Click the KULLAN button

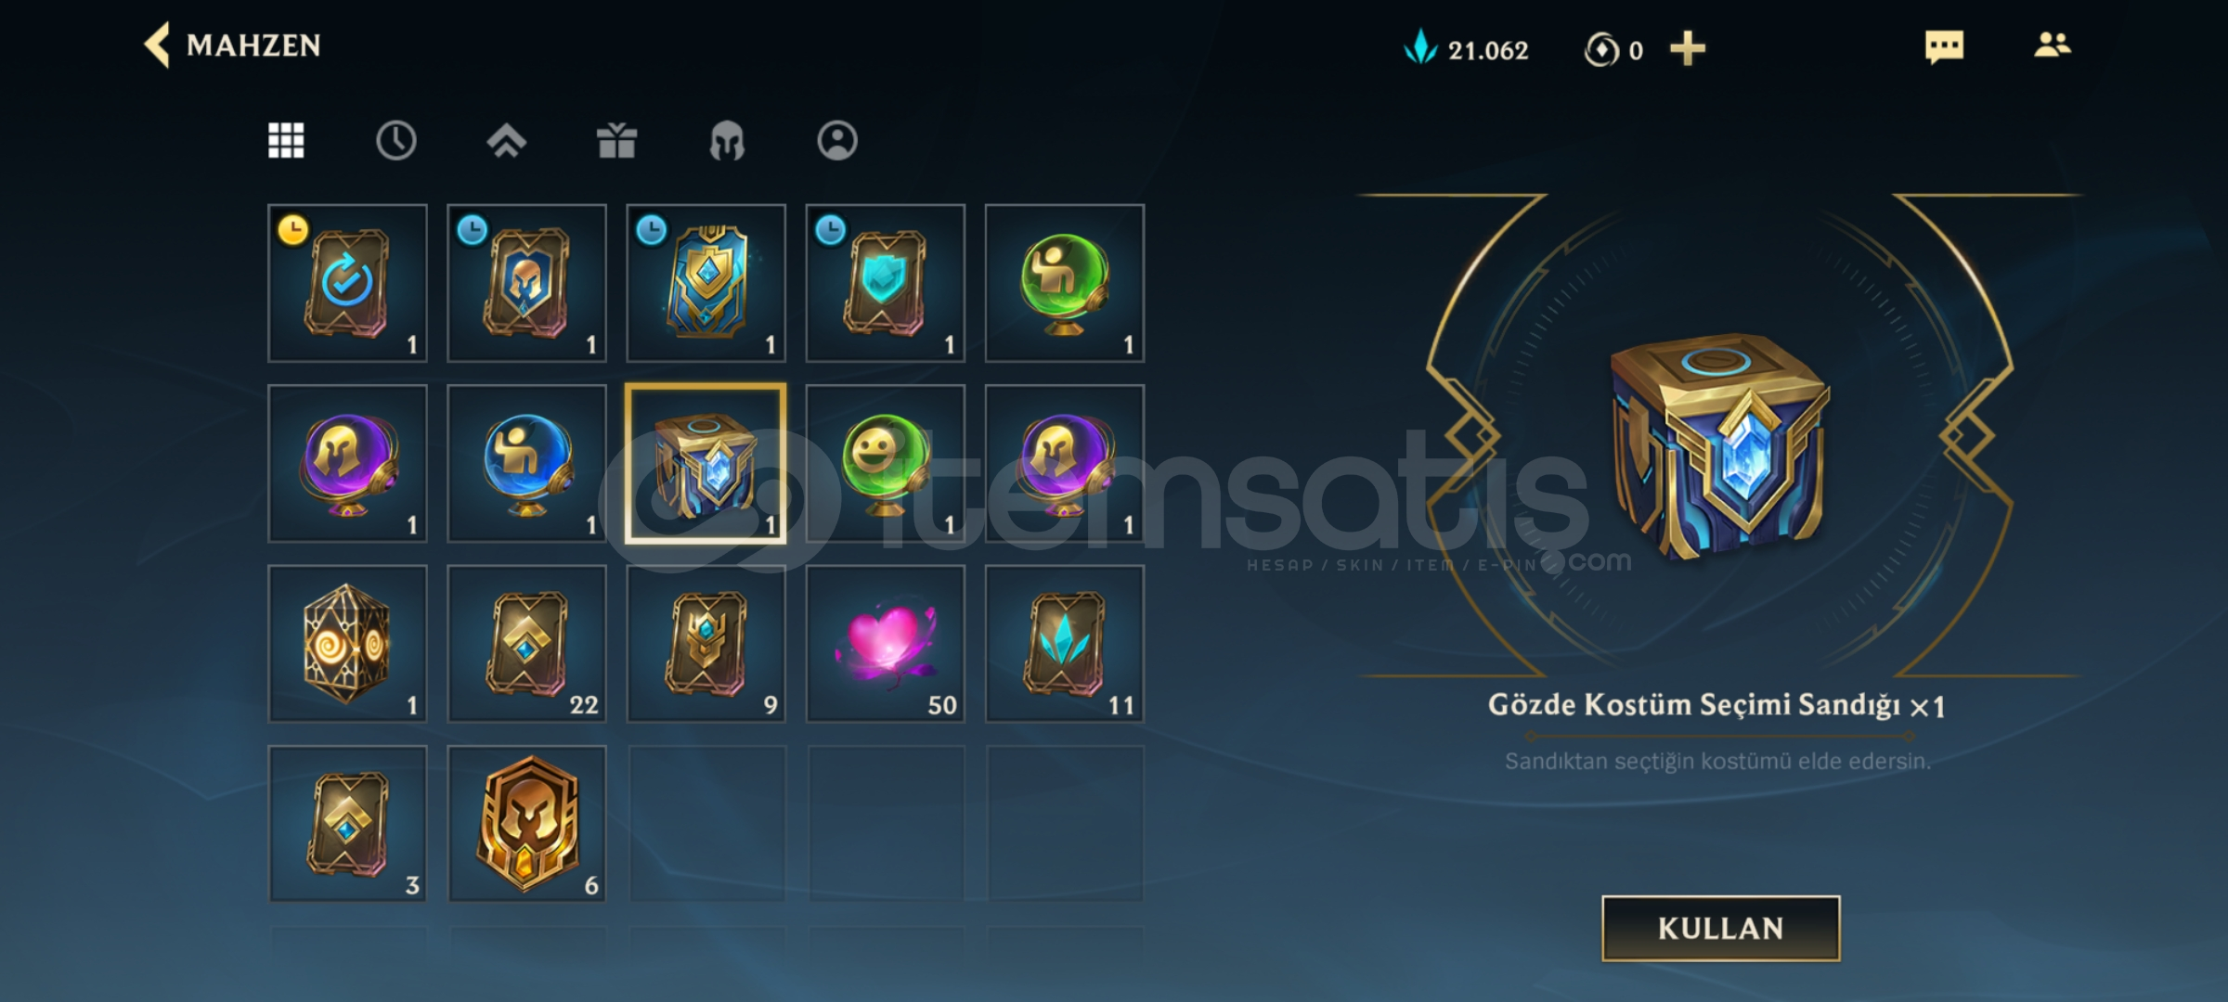(1721, 929)
